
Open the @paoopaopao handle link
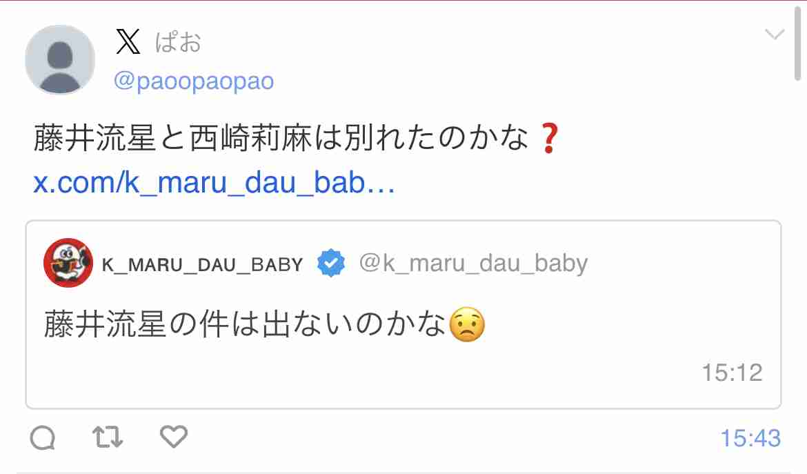pos(194,81)
